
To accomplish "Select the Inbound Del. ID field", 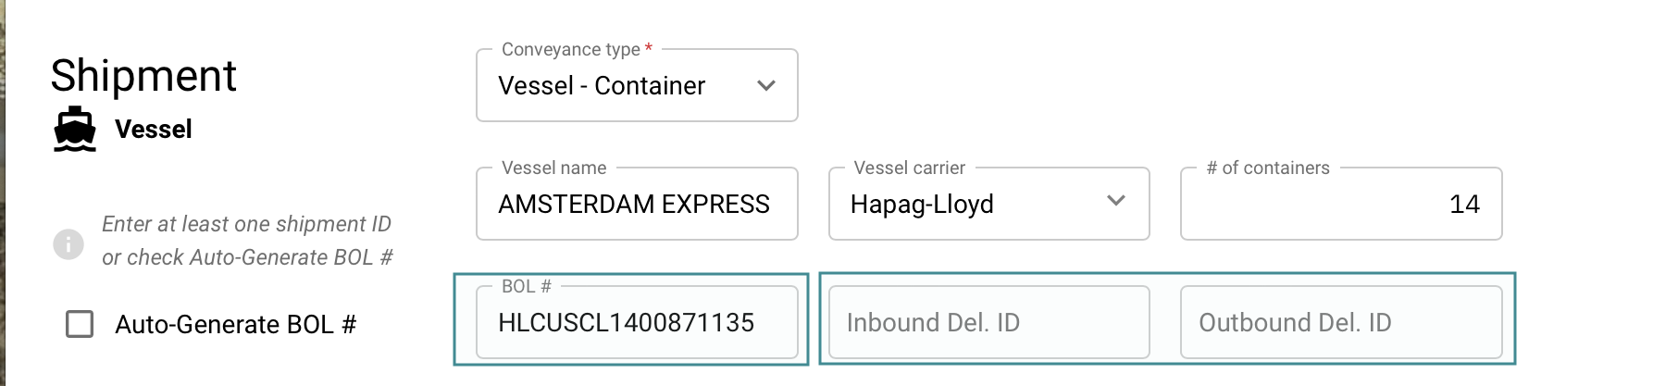I will pyautogui.click(x=988, y=323).
